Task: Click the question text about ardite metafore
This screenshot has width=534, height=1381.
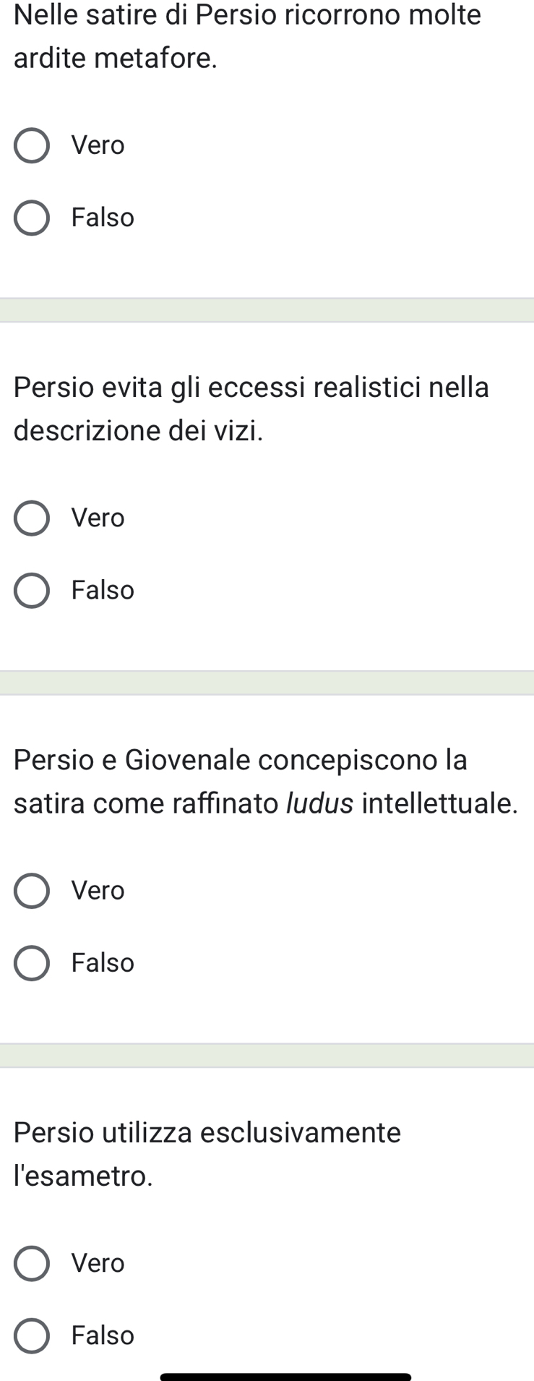Action: point(247,36)
